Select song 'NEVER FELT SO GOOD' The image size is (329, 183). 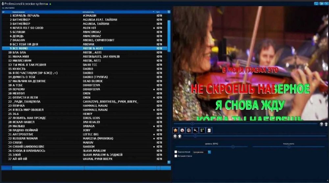(x=28, y=28)
